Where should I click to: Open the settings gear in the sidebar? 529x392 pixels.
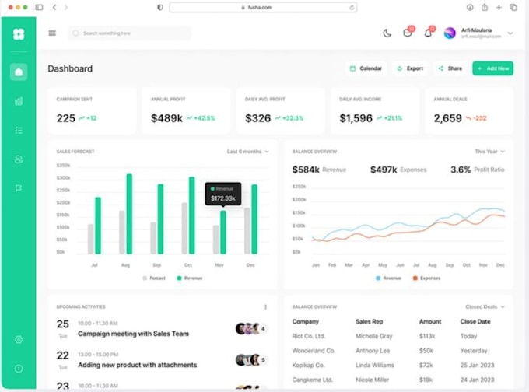coord(19,340)
